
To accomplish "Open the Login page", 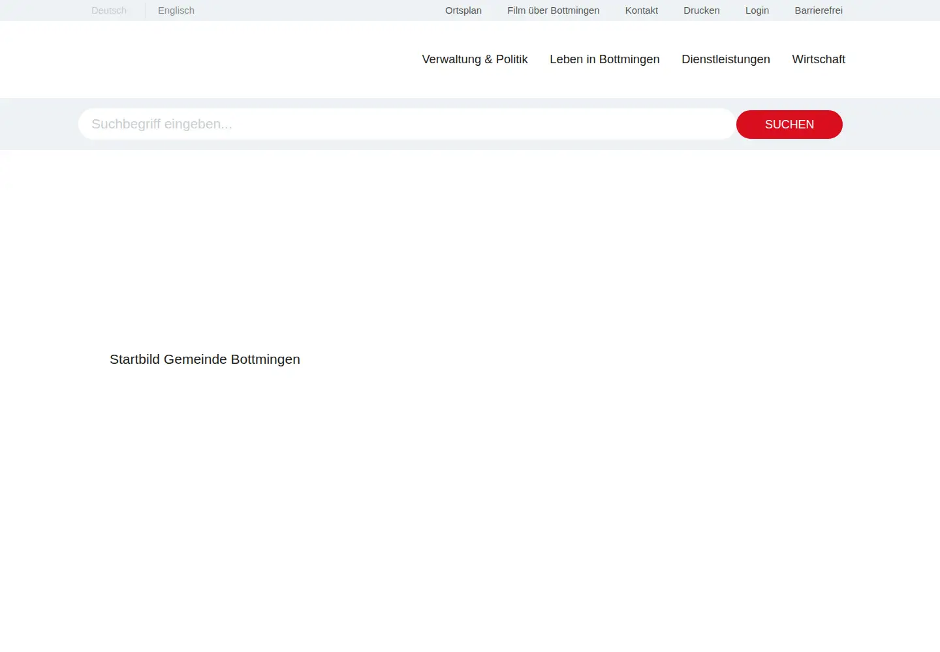I will 757,10.
